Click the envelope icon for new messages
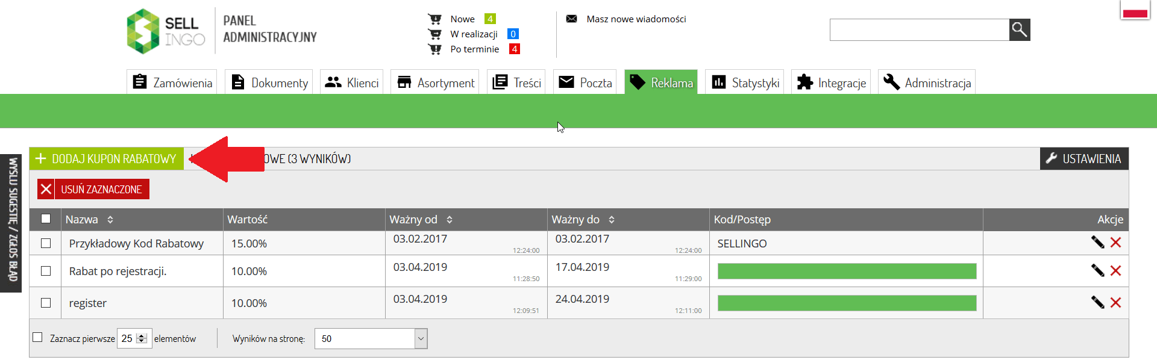The height and width of the screenshot is (363, 1157). [x=571, y=19]
